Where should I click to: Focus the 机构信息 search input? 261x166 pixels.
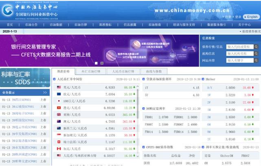pyautogui.click(x=240, y=54)
